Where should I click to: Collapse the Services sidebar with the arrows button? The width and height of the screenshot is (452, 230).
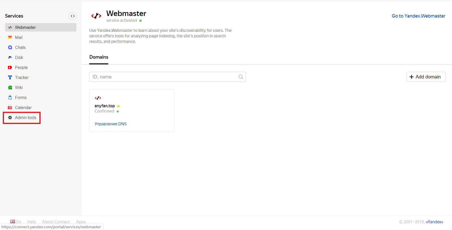73,16
